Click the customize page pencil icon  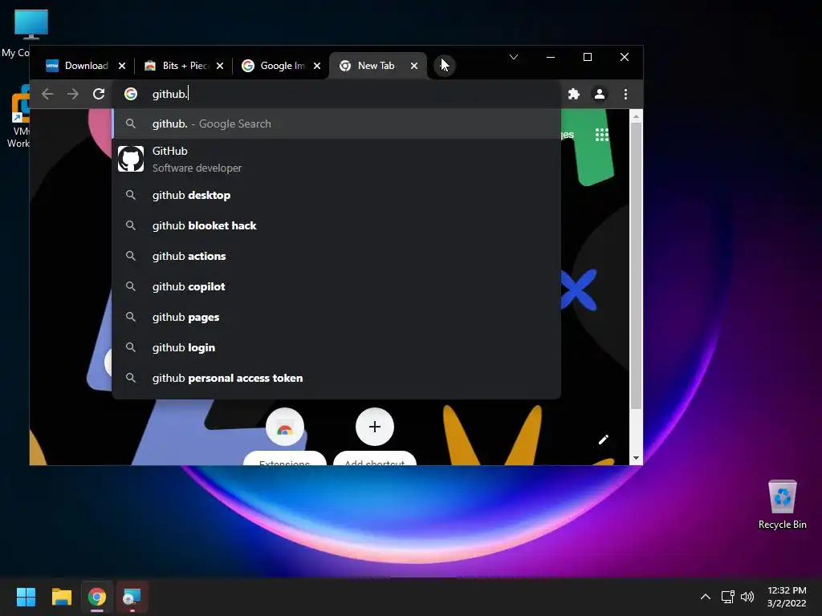tap(604, 440)
